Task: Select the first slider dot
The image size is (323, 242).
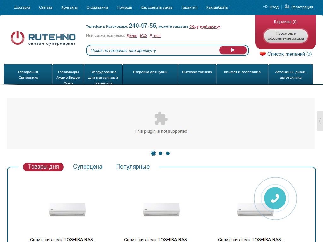Action: [153, 153]
